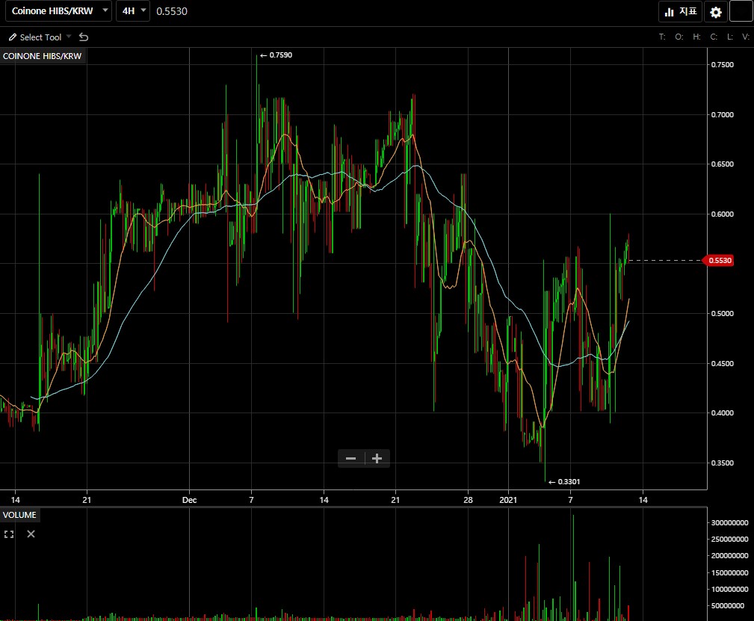This screenshot has height=621, width=754.
Task: Close the VOLUME panel
Action: click(x=31, y=534)
